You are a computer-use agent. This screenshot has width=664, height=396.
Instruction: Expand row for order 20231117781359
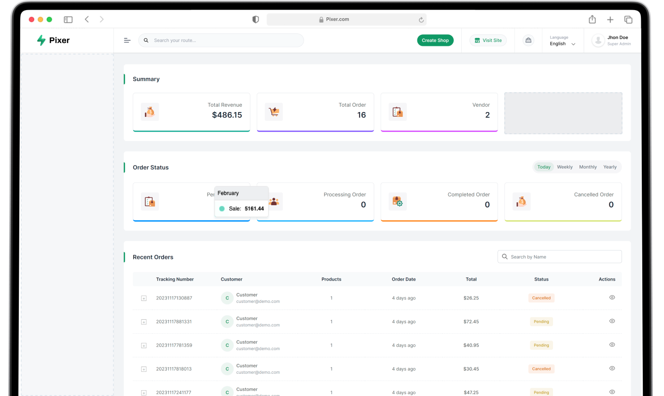click(x=144, y=346)
